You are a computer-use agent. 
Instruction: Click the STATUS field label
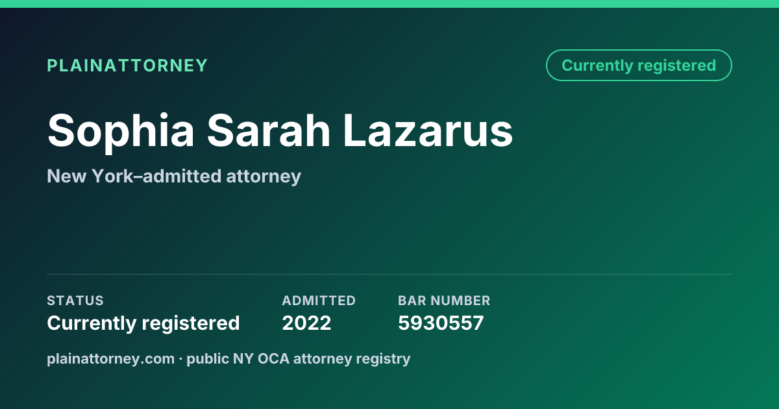pos(75,301)
